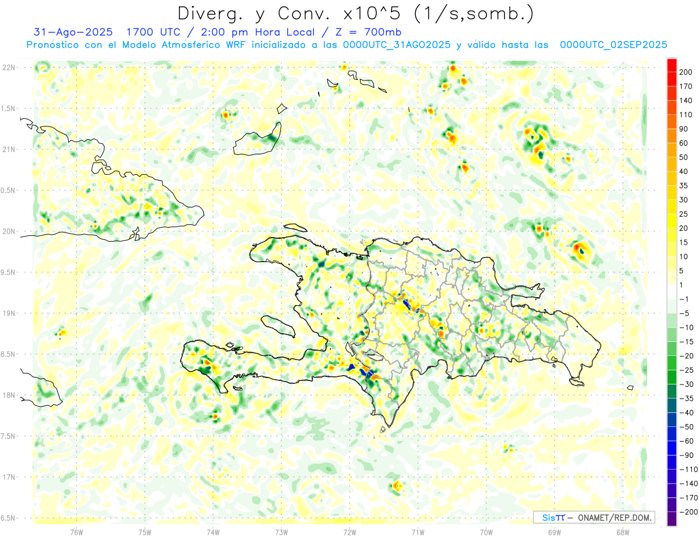Click the orange color bar segment between 60 and 90
The image size is (699, 540).
[x=672, y=136]
